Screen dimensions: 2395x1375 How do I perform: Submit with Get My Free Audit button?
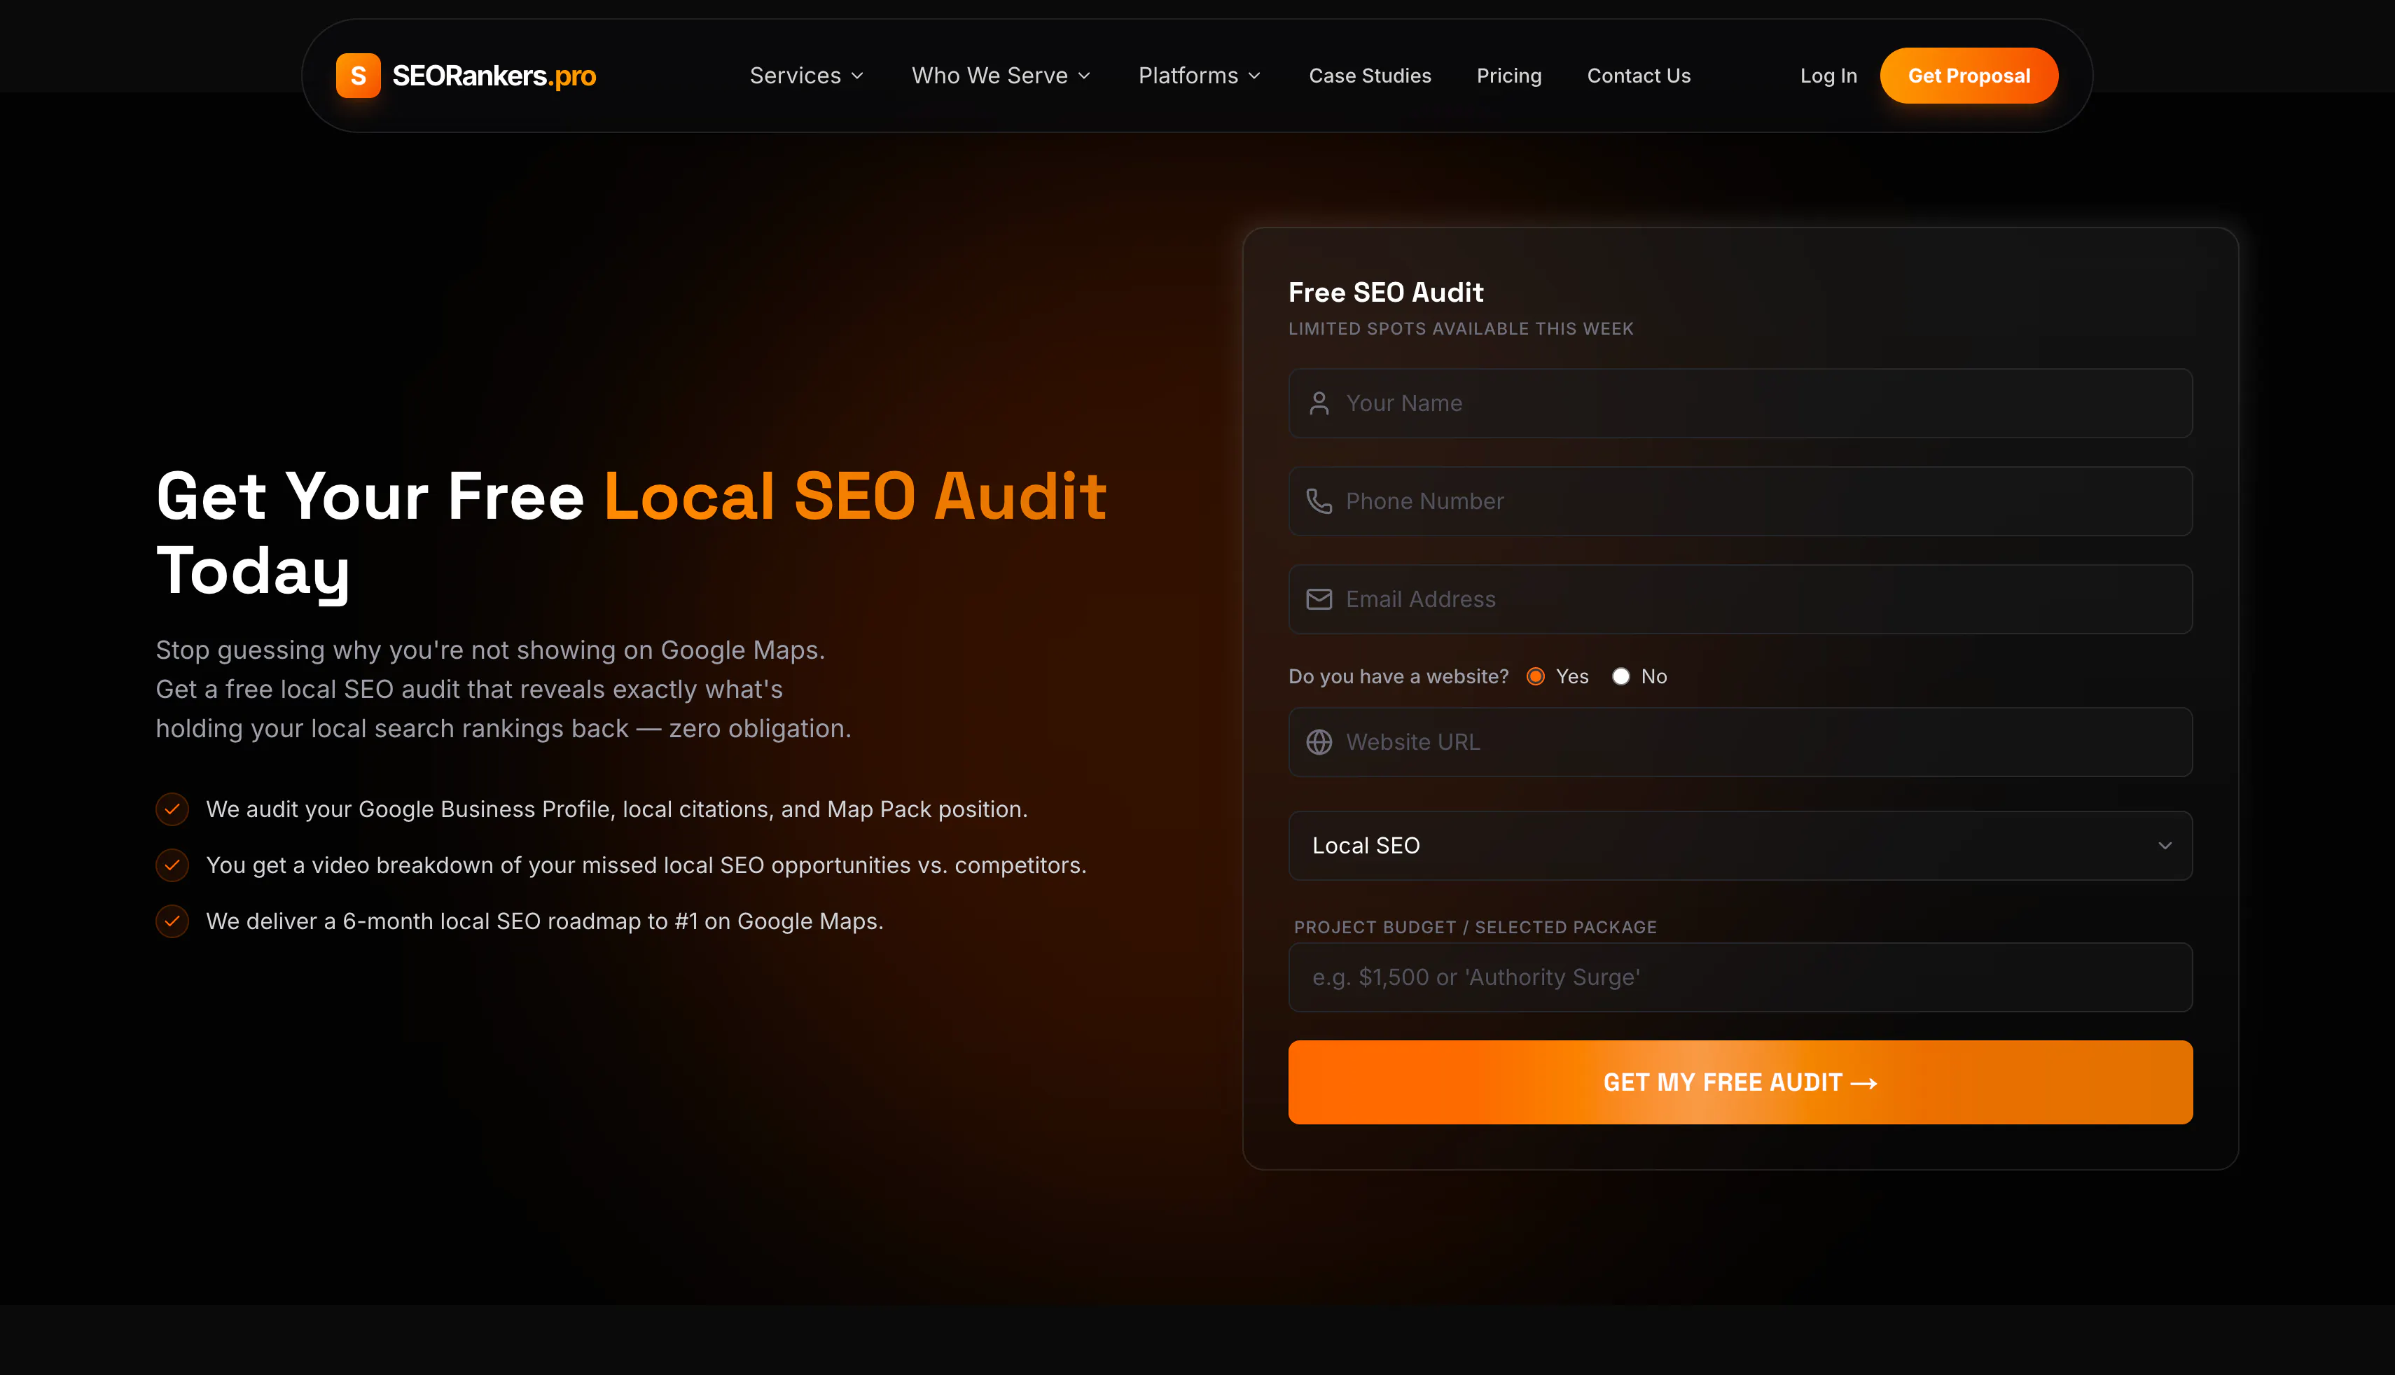(x=1740, y=1082)
